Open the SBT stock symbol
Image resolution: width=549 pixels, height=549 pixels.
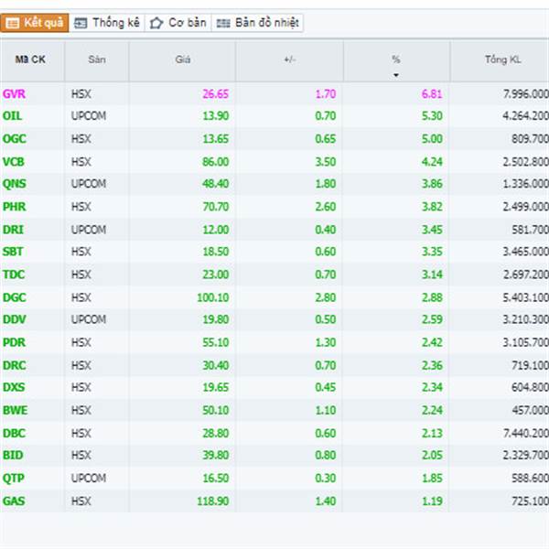pyautogui.click(x=13, y=252)
